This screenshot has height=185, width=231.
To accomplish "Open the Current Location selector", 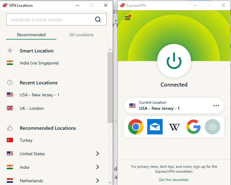I will pos(174,106).
